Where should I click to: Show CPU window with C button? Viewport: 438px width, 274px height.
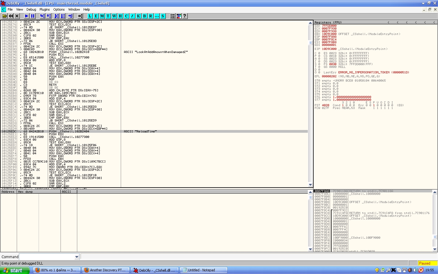[127, 16]
